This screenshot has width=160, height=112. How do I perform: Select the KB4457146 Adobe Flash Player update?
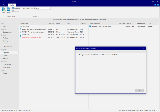[x=32, y=29]
